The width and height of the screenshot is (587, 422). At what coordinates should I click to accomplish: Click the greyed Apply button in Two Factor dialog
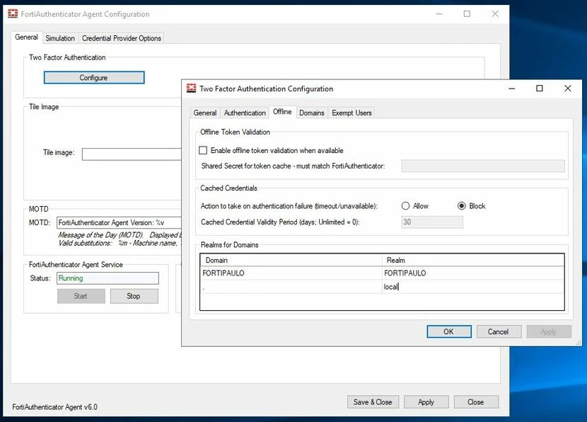coord(549,331)
